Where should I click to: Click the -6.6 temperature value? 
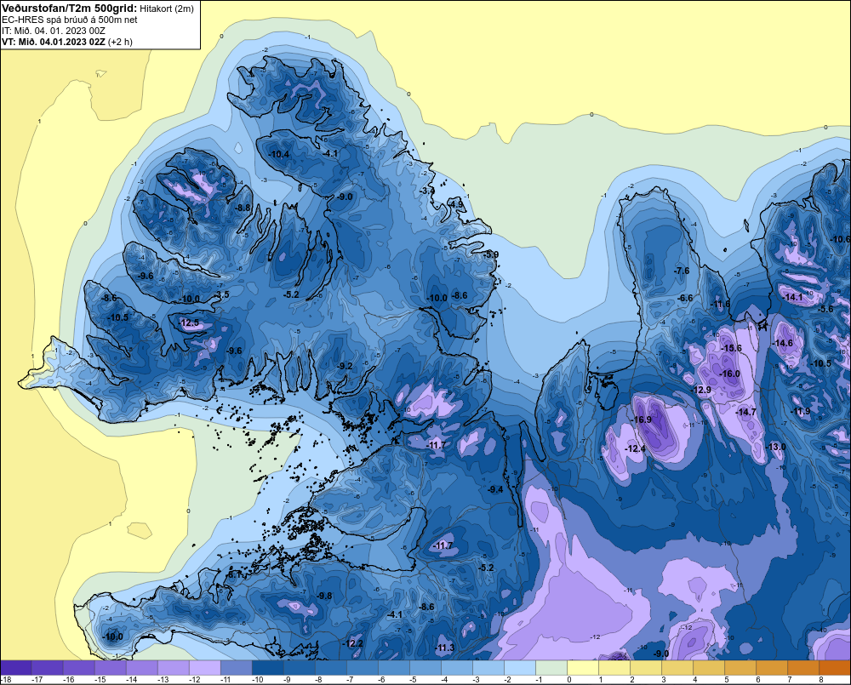point(685,298)
